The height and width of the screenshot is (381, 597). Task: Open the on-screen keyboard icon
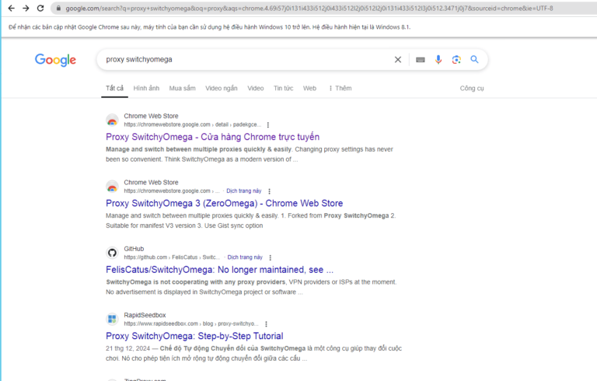coord(421,60)
